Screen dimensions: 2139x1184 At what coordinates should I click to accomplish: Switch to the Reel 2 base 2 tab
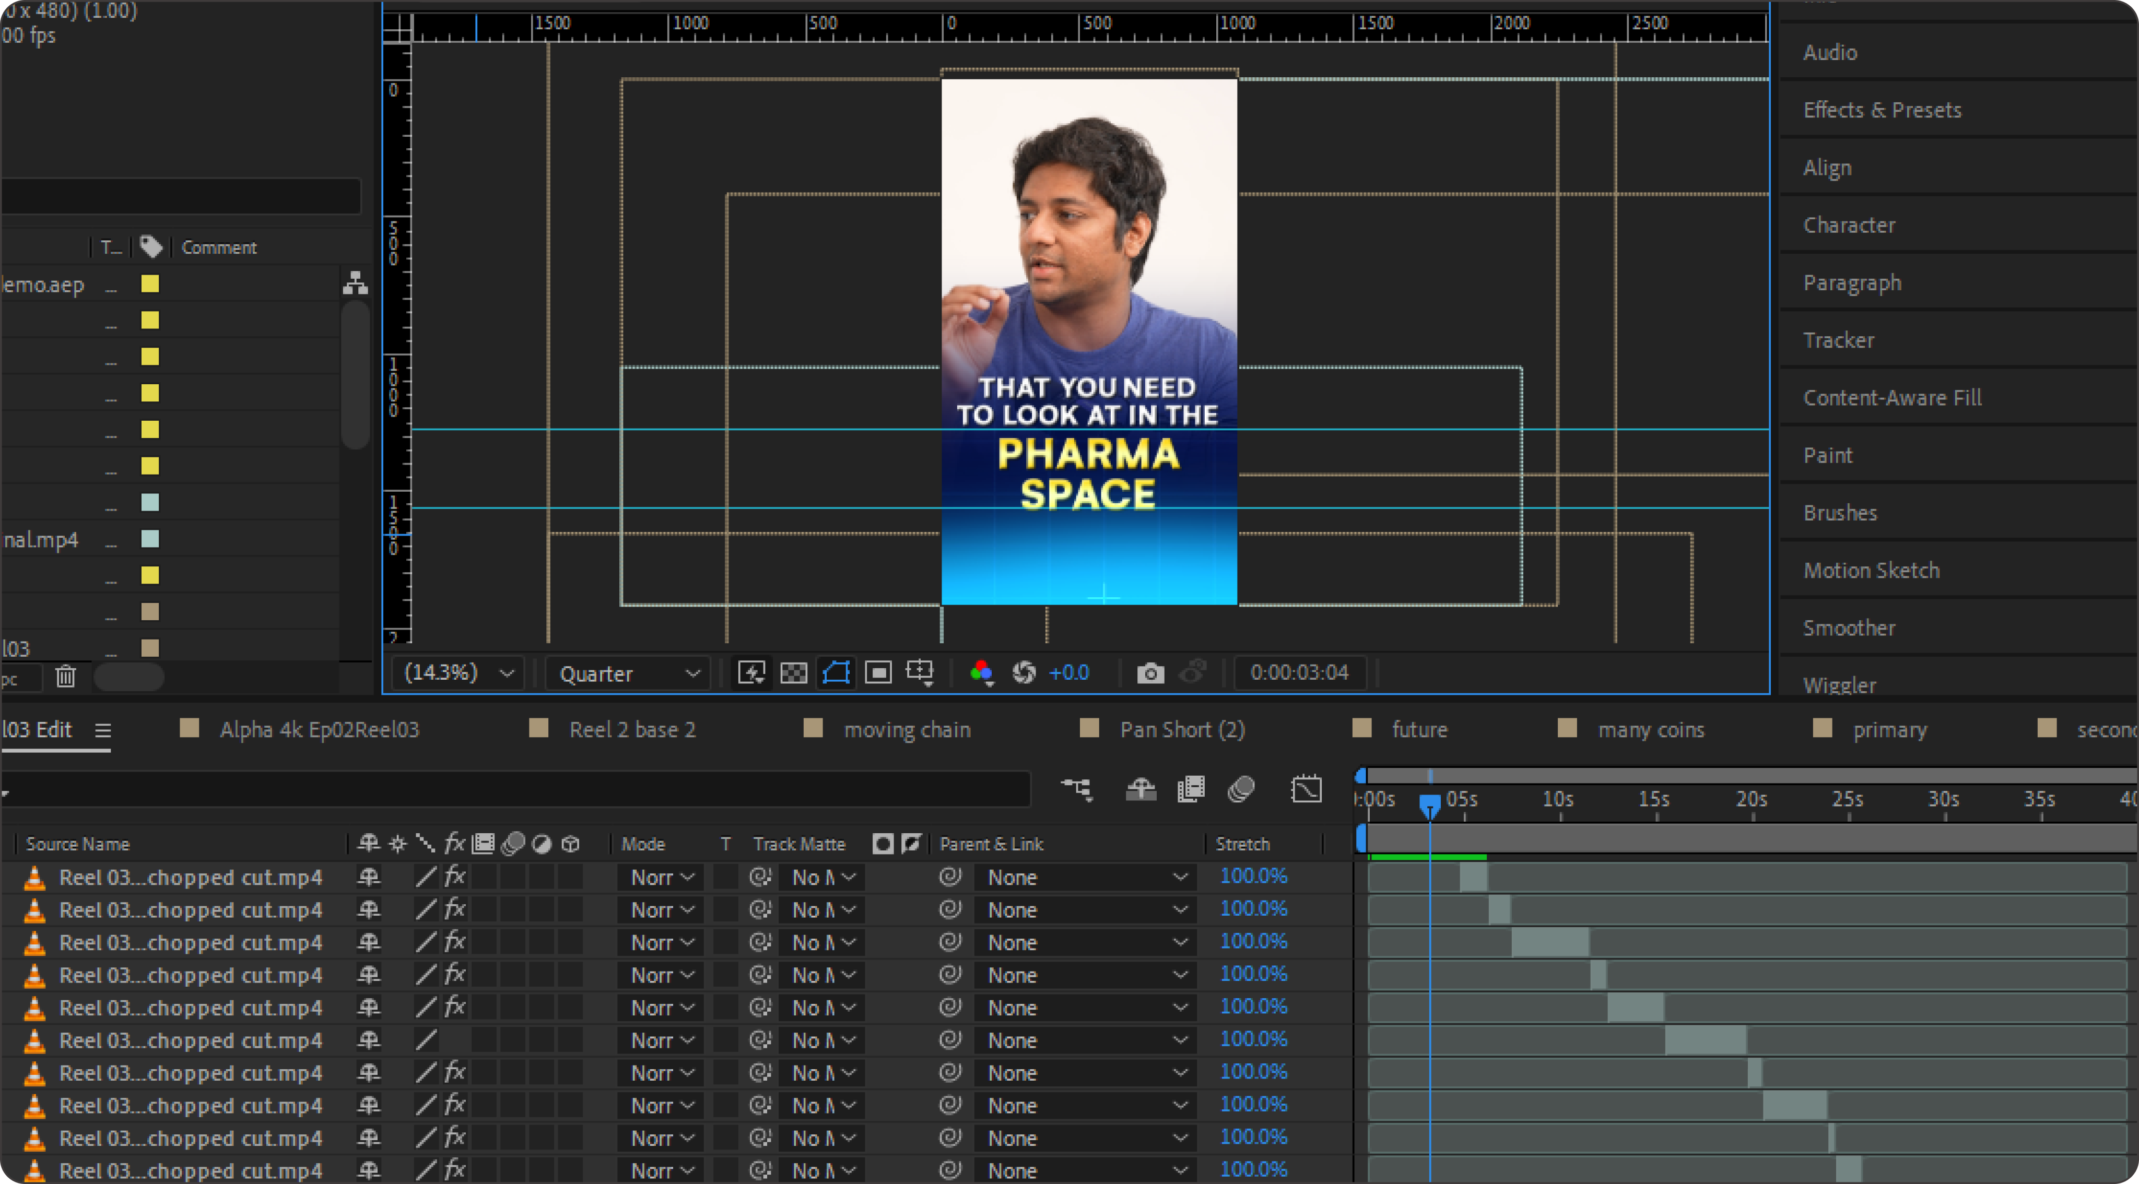click(632, 730)
